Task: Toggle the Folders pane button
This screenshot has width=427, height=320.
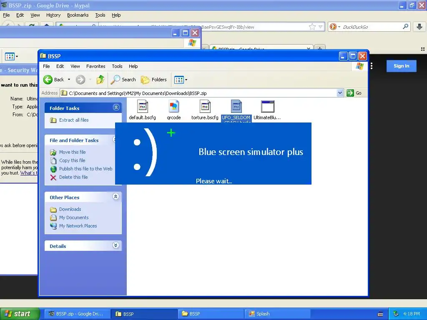Action: point(153,80)
